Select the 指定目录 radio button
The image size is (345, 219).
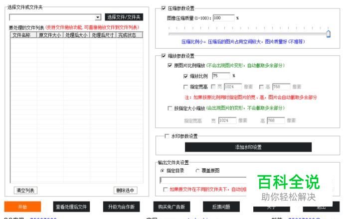point(163,171)
